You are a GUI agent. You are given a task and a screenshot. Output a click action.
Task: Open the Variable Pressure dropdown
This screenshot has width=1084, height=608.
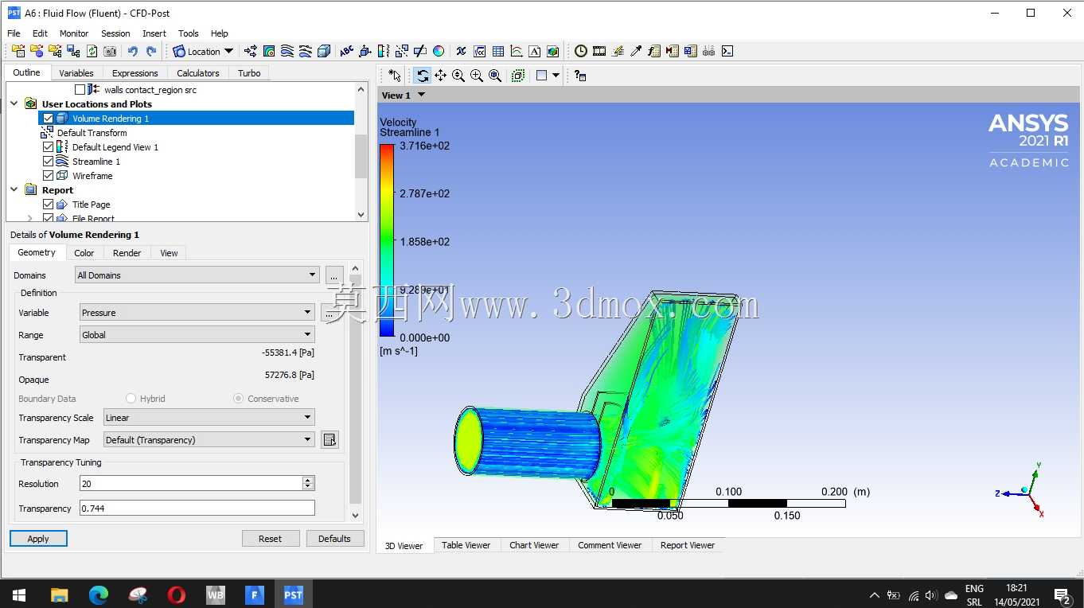tap(197, 313)
